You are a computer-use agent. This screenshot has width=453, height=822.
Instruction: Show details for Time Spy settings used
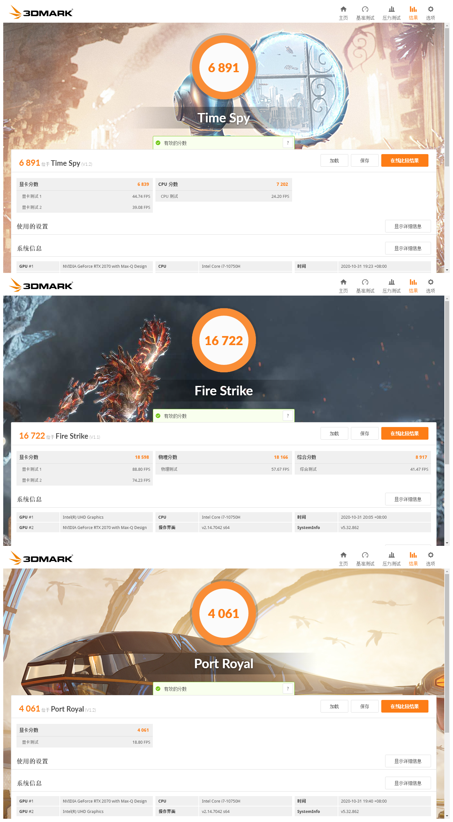(x=408, y=226)
